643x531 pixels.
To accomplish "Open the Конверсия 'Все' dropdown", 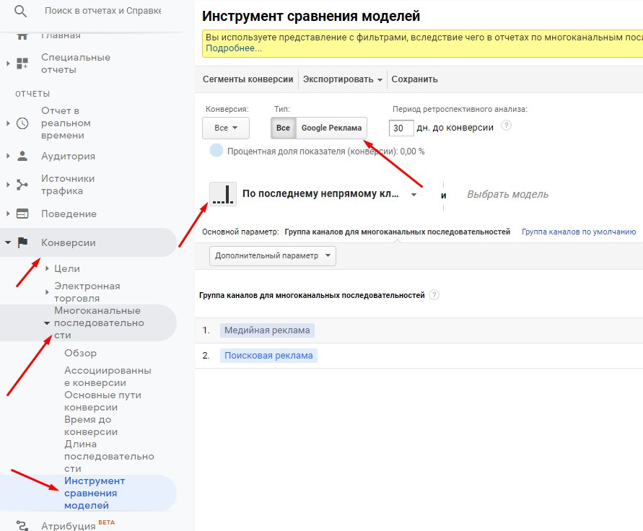I will [x=226, y=128].
